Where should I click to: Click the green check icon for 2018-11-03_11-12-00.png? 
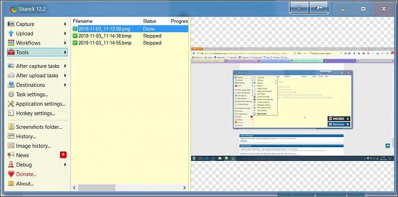(75, 29)
